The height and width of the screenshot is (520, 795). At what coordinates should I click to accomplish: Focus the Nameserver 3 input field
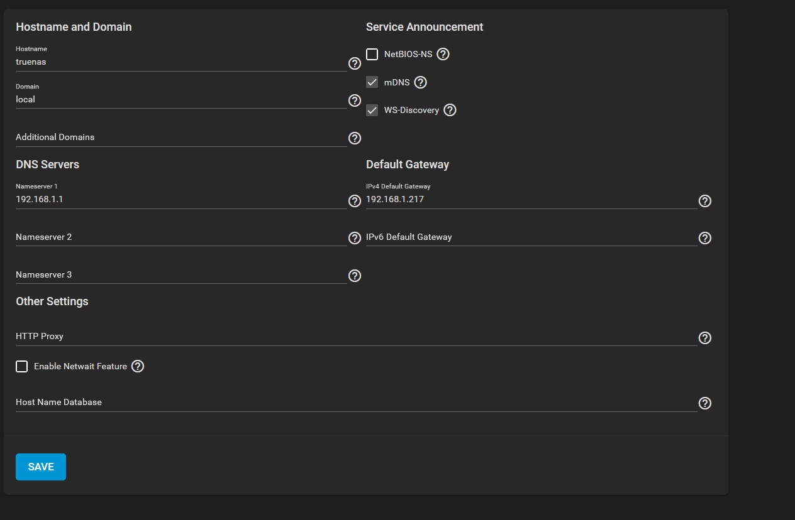[181, 275]
